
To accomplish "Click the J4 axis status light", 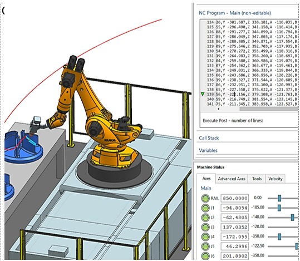I will pos(205,237).
